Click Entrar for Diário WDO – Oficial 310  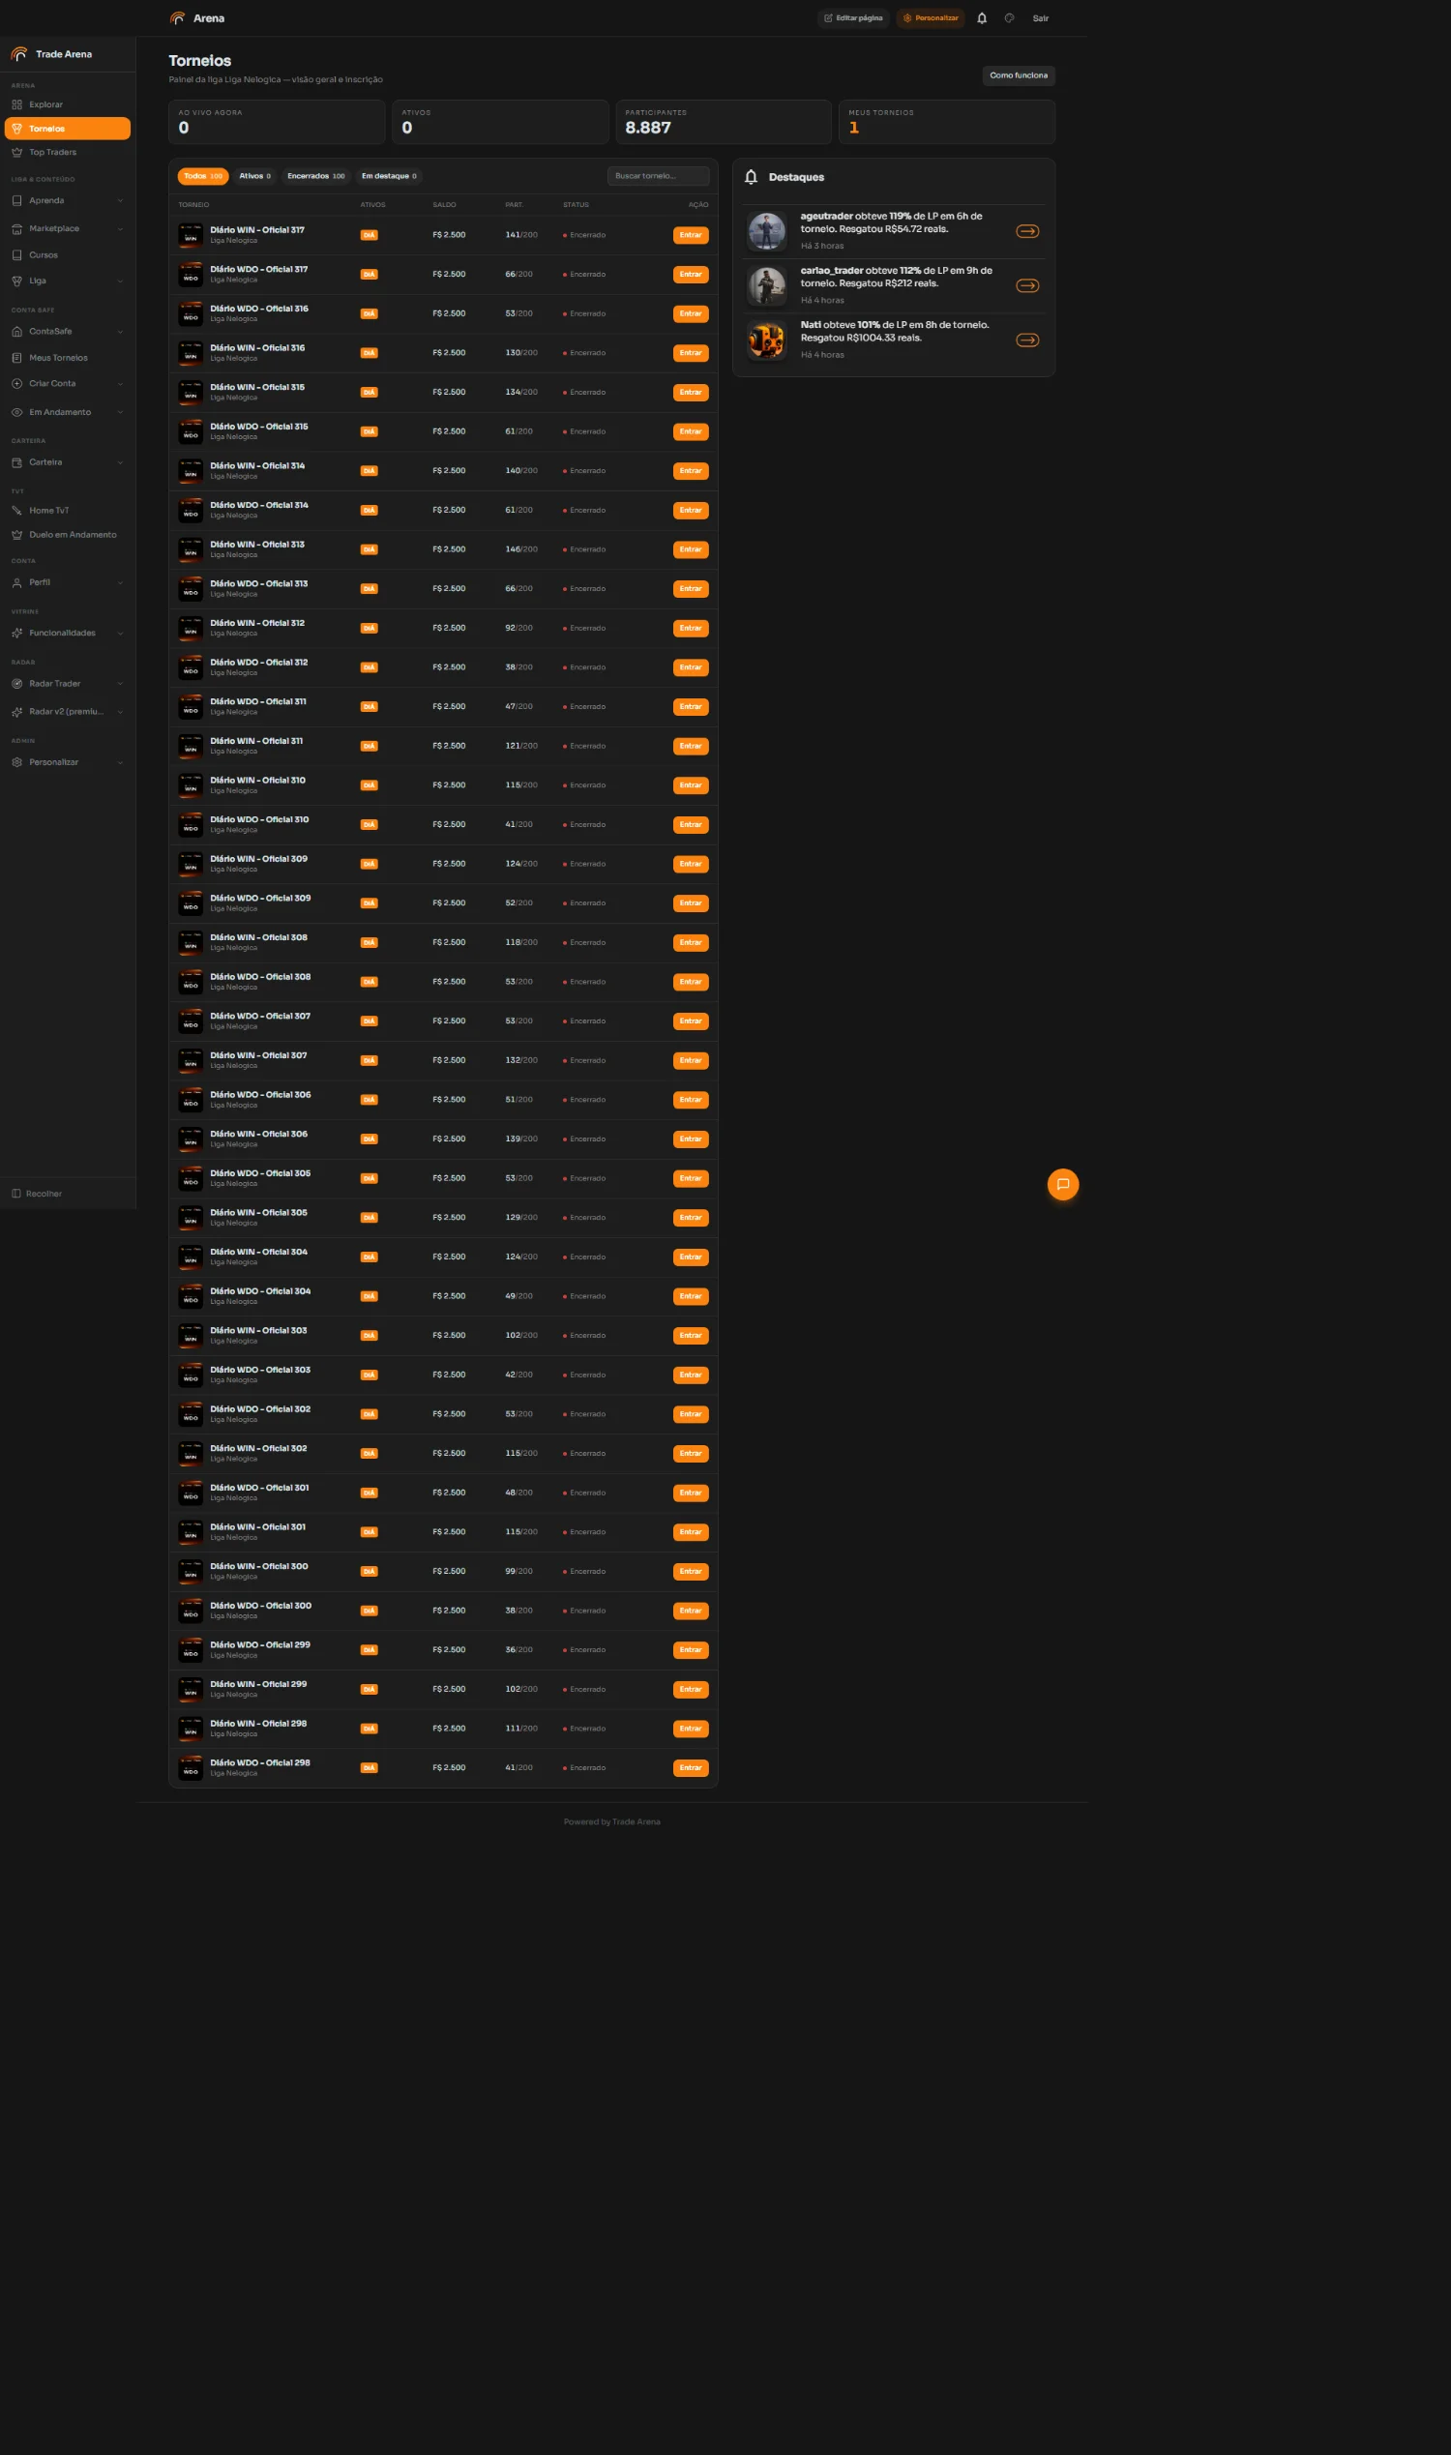point(691,824)
